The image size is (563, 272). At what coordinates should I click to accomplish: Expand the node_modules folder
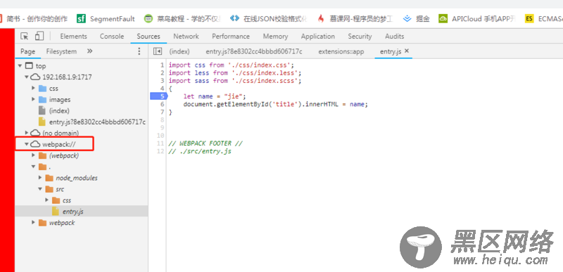40,178
